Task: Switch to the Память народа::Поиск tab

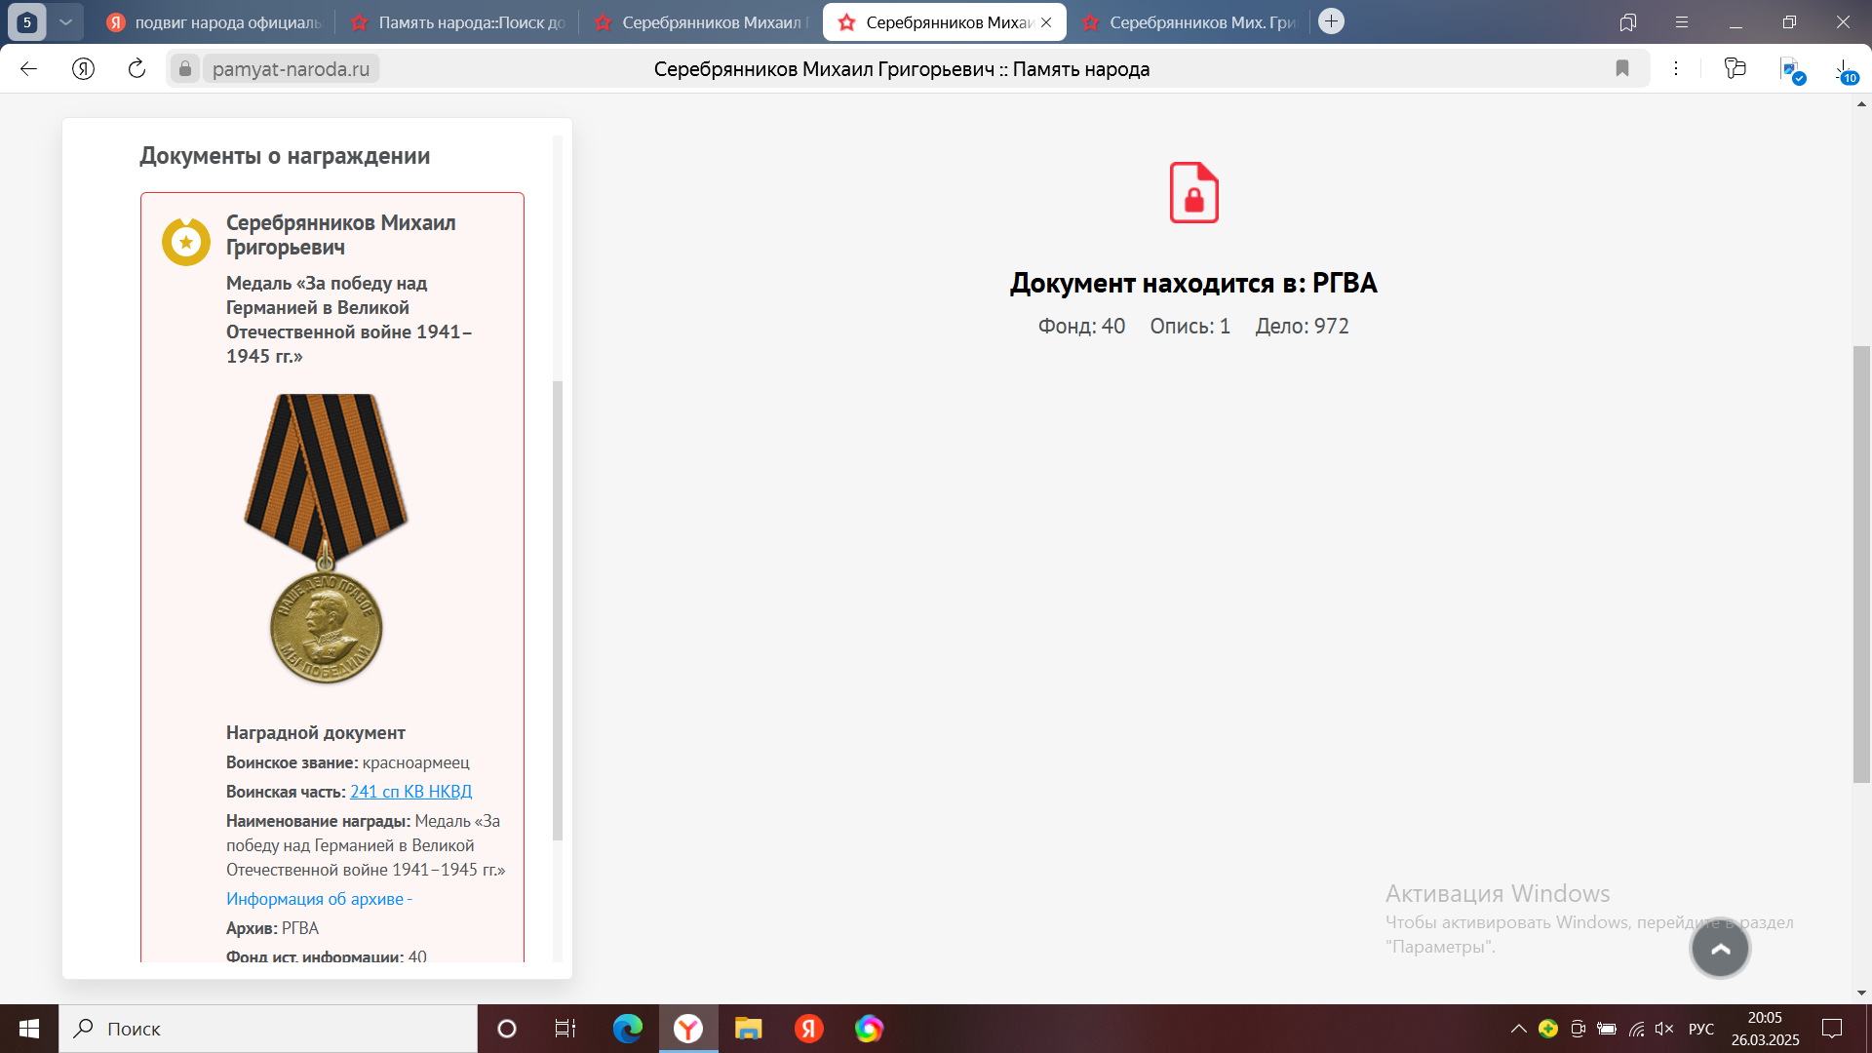Action: [458, 21]
